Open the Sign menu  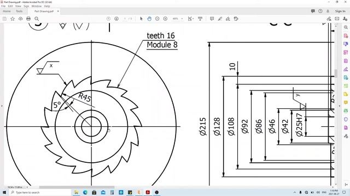(x=26, y=6)
